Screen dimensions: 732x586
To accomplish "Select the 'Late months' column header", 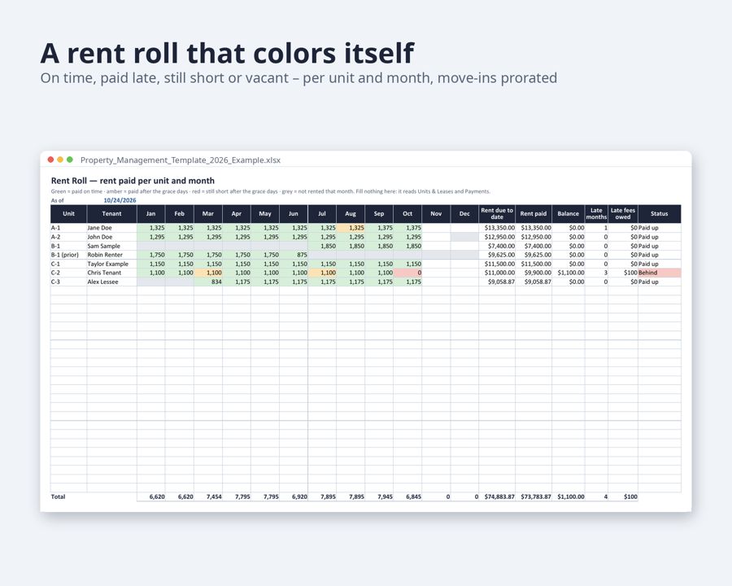I will (x=596, y=213).
